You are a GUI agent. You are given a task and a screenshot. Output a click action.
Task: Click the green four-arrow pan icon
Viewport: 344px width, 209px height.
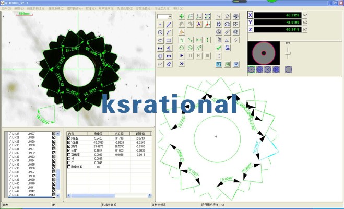[181, 16]
